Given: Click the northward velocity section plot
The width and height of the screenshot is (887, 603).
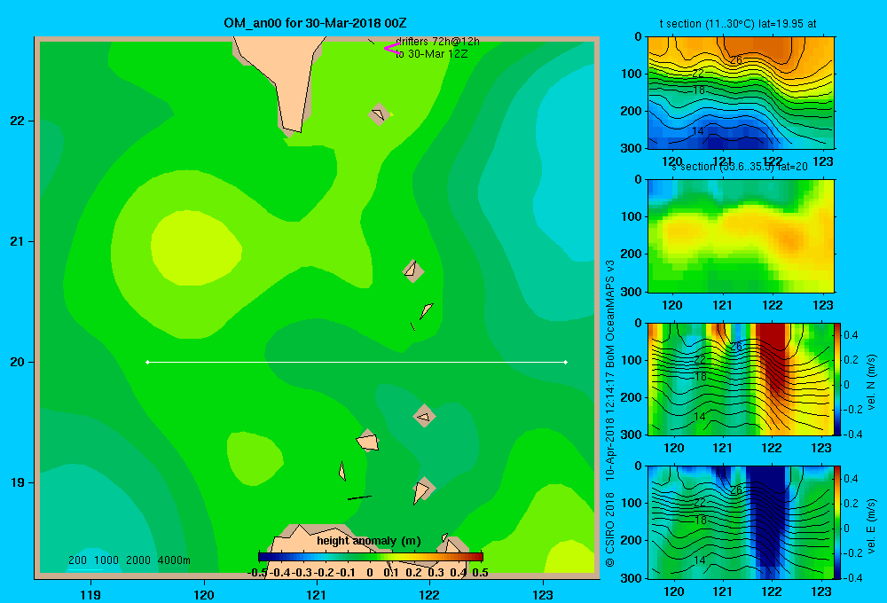Looking at the screenshot, I should [x=741, y=379].
